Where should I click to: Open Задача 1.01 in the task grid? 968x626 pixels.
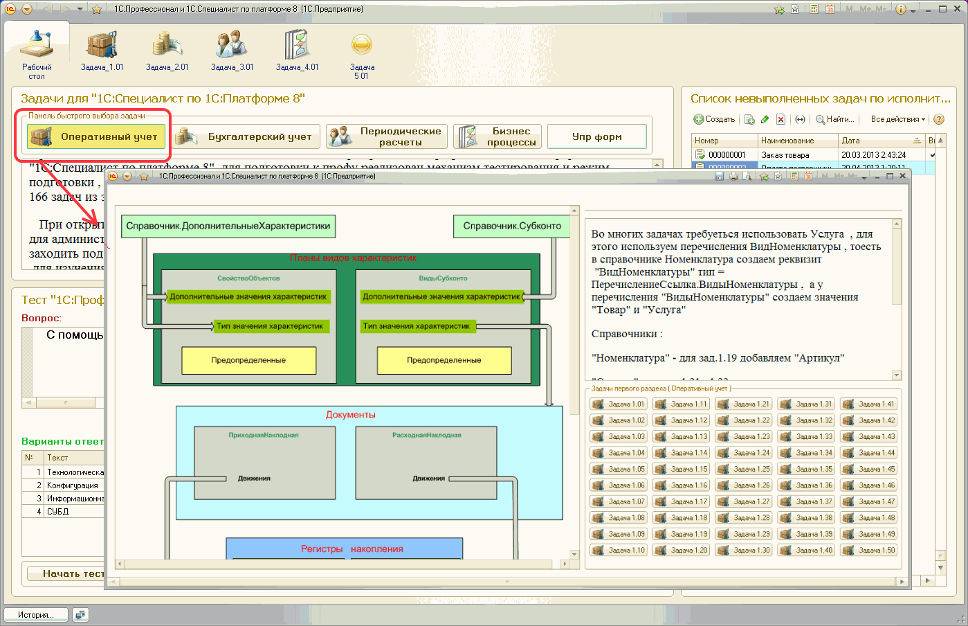point(619,404)
